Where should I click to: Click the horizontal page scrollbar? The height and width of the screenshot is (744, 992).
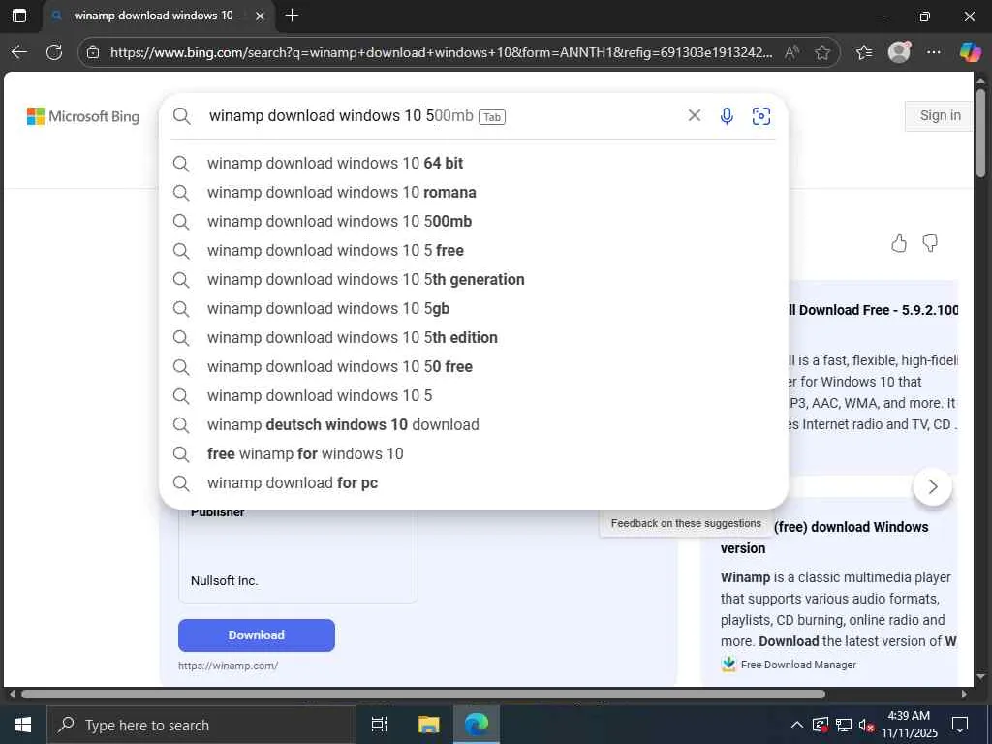click(423, 694)
